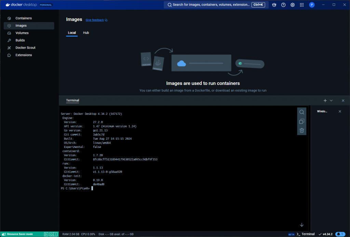Click the runc GitCommit v1.1.13-0-g58aa920 text
This screenshot has height=237, width=350.
[x=107, y=172]
